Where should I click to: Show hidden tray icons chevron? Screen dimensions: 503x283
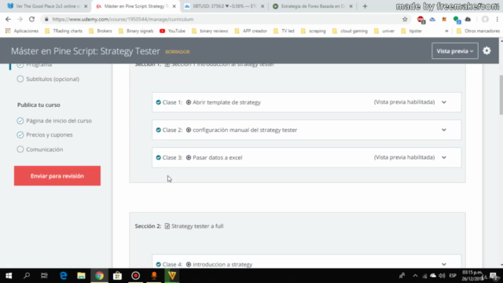coord(415,276)
